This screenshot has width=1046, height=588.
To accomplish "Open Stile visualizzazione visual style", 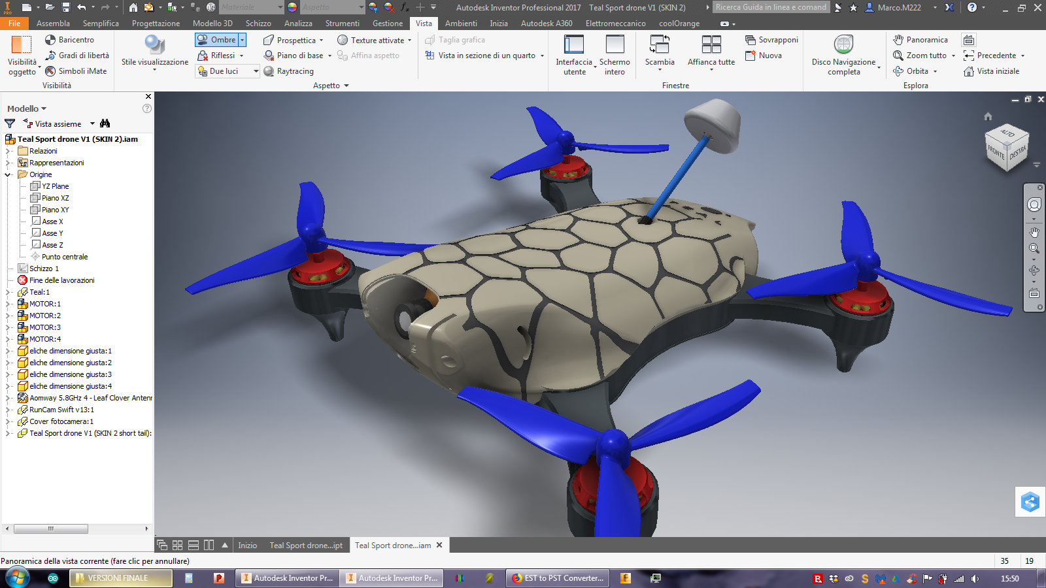I will [155, 52].
